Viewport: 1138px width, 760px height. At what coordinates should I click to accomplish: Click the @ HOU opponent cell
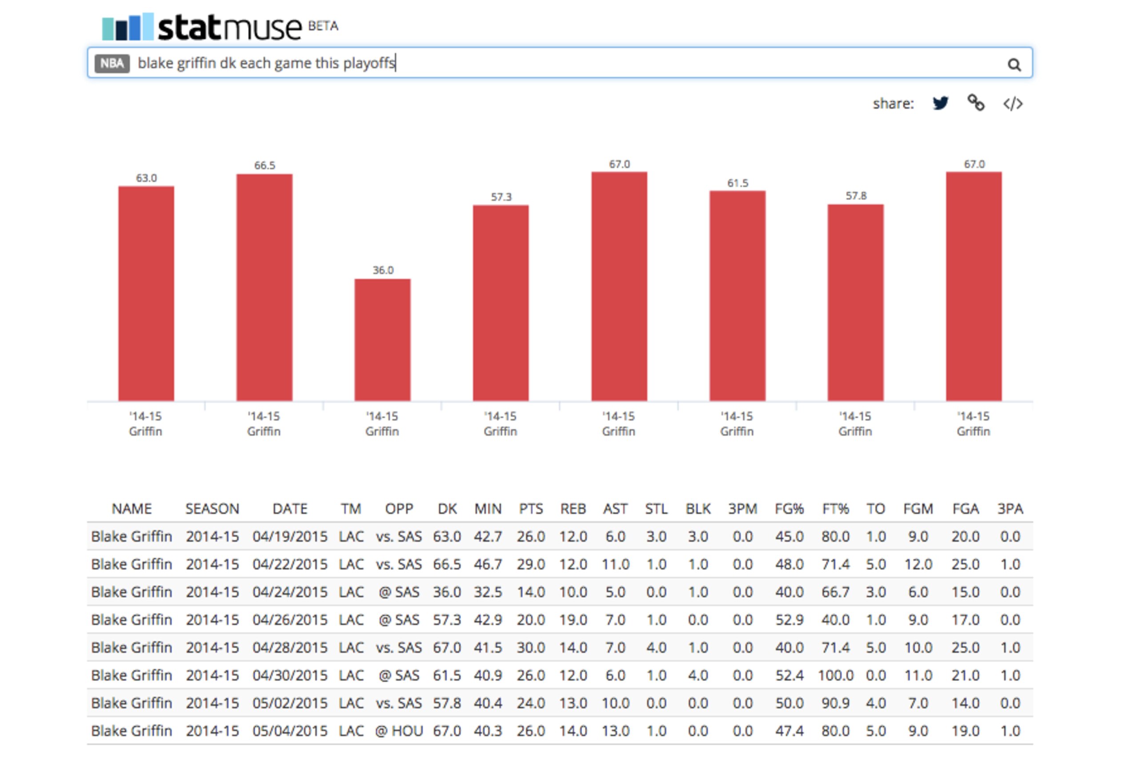pyautogui.click(x=399, y=731)
